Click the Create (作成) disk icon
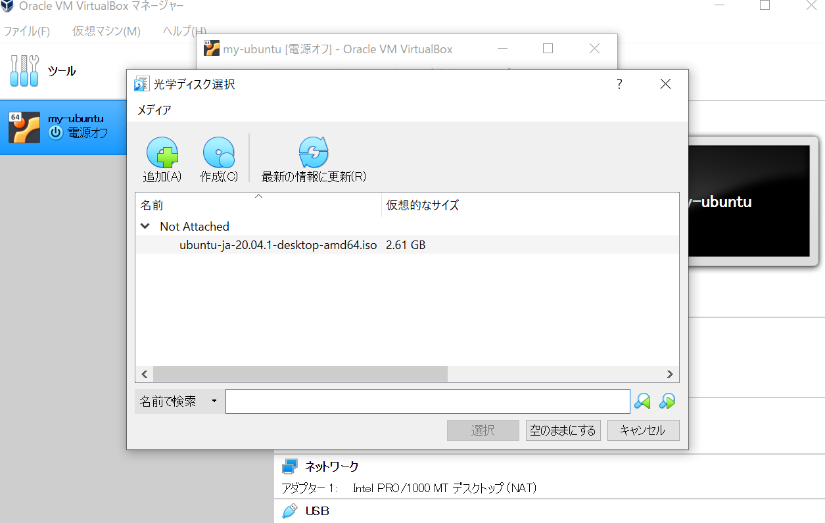Screen dimensions: 825x523 (x=219, y=153)
